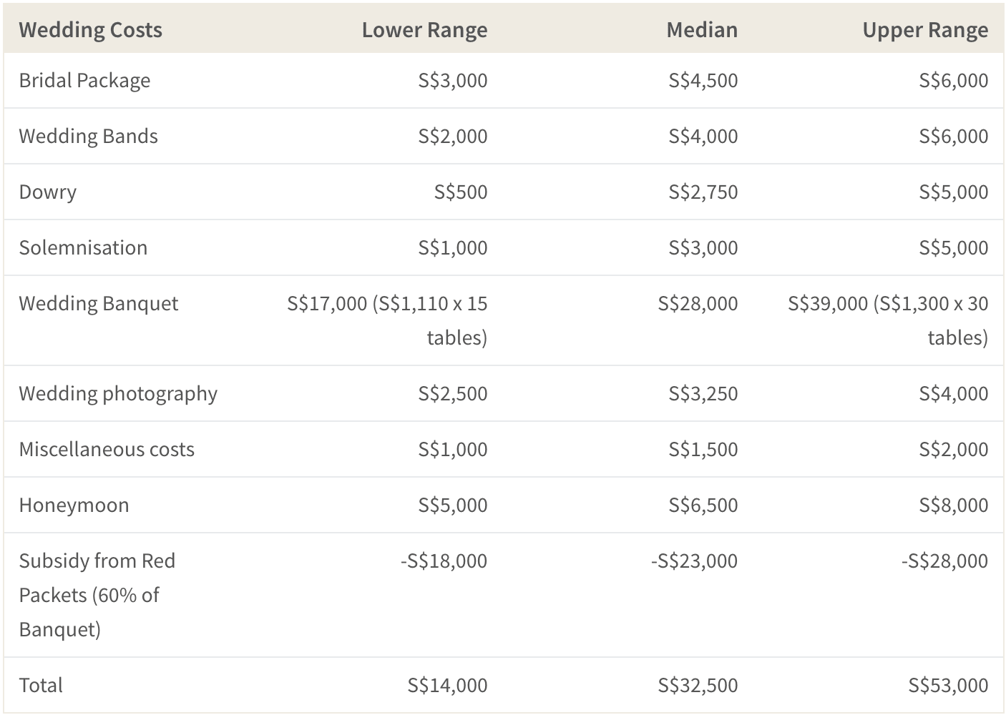The width and height of the screenshot is (1006, 715).
Task: Click the S$28,000 banquet median value
Action: pos(698,304)
